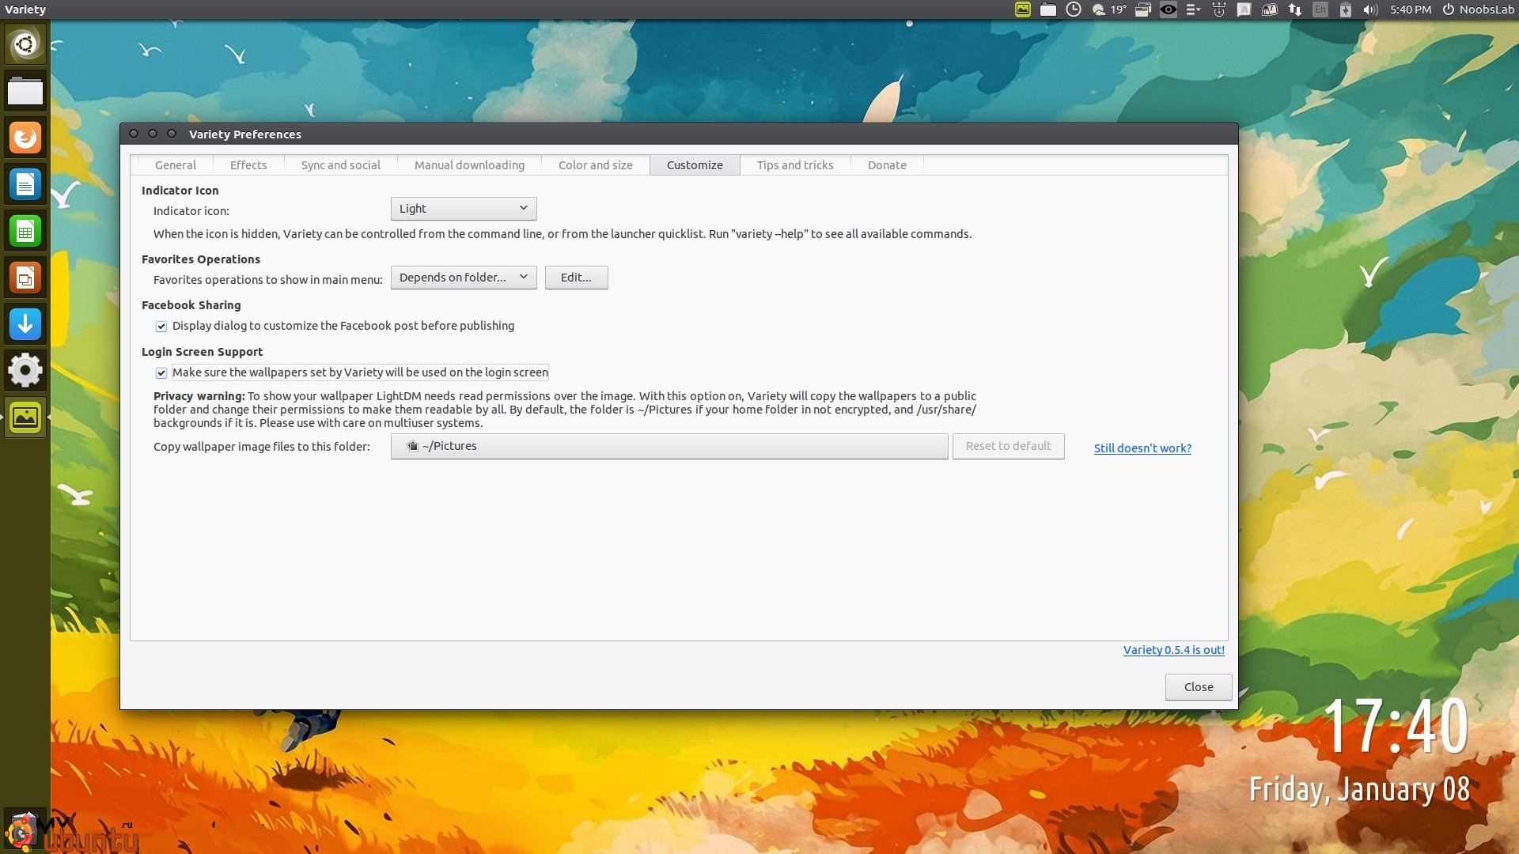Click the clock indicator icon in panel
Screen dimensions: 1519x854
[x=1074, y=9]
